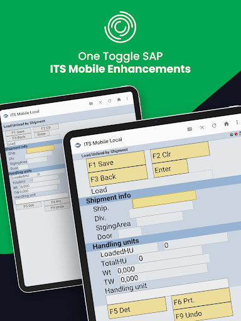Select the yellow F3 Back button
The image size is (241, 321).
click(x=119, y=176)
